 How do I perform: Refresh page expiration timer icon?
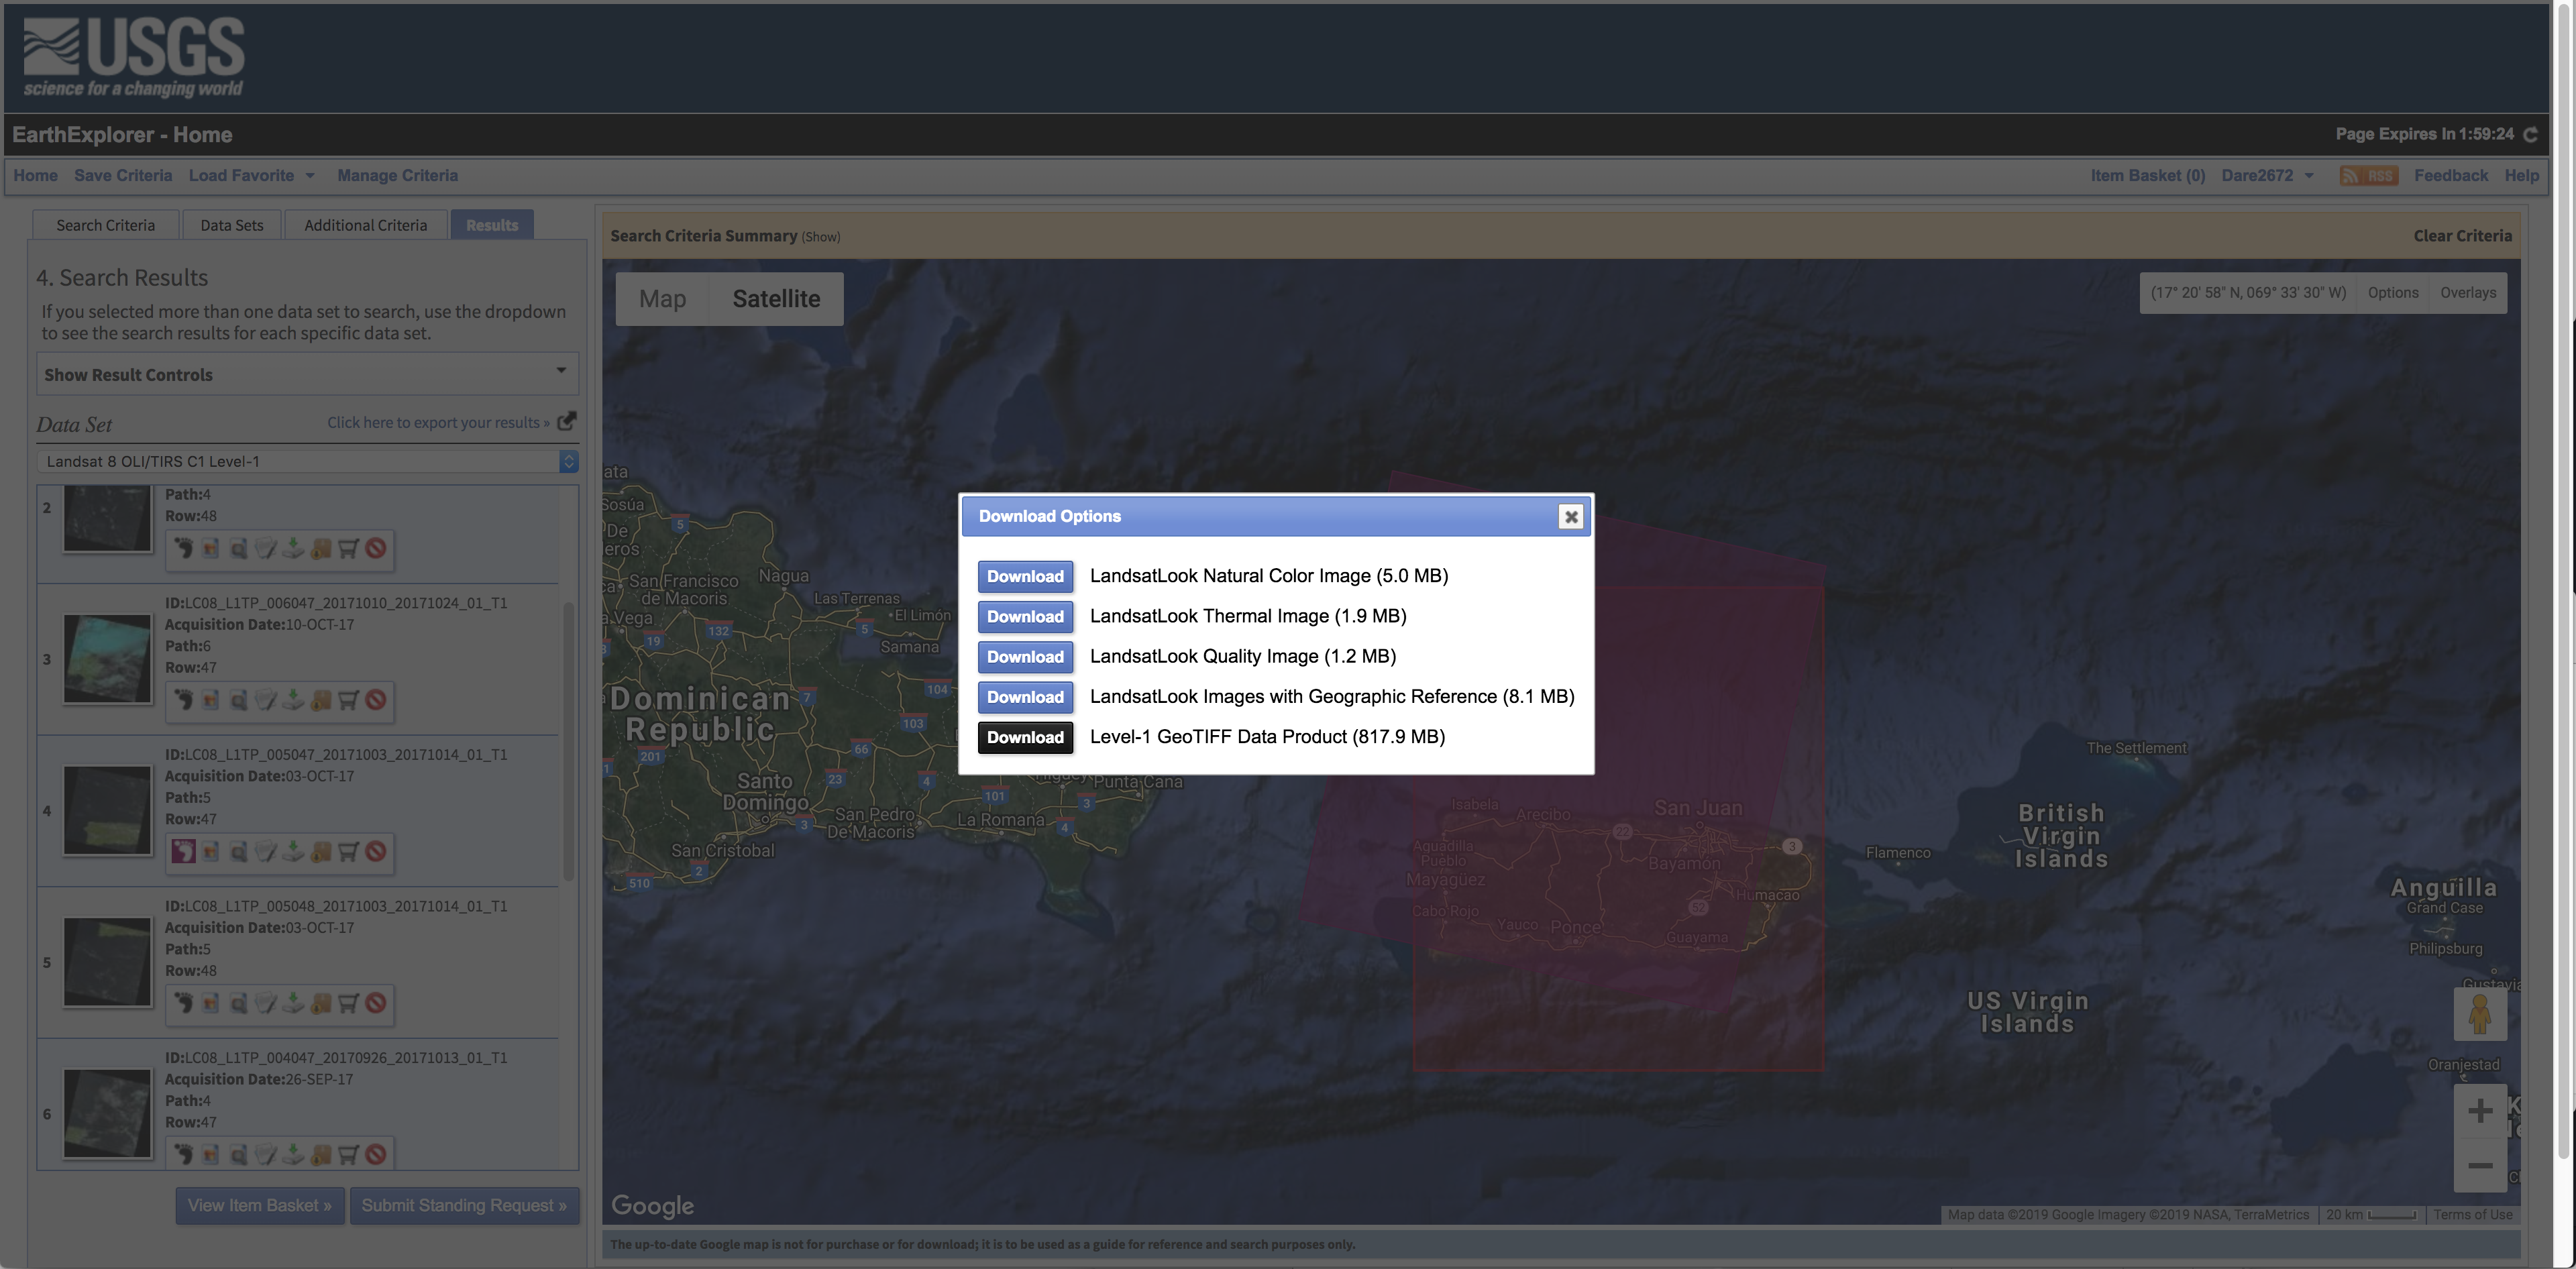click(x=2530, y=135)
